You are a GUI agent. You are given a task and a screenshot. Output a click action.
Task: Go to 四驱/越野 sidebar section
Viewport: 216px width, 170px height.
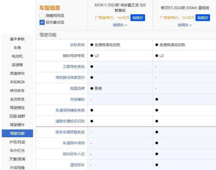(x=17, y=116)
